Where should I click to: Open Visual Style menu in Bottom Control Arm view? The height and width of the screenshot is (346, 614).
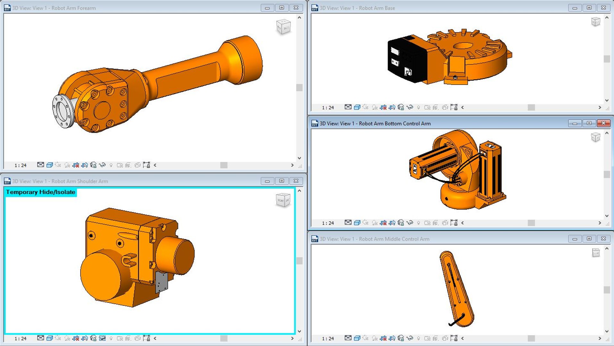point(357,223)
